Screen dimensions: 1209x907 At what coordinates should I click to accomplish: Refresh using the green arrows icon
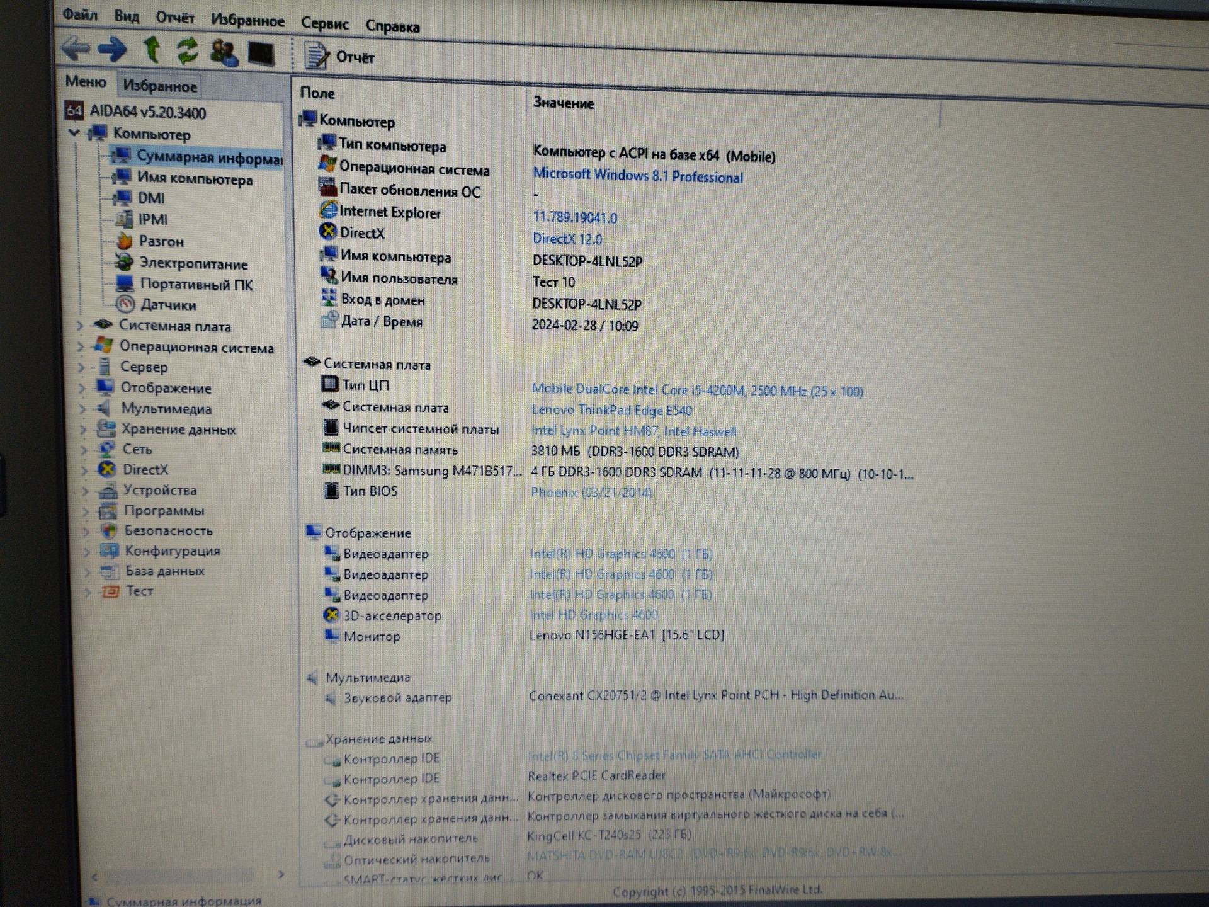pos(187,50)
